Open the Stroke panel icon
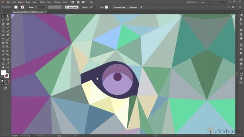Screen dimensions: 244x137 pyautogui.click(x=241, y=45)
